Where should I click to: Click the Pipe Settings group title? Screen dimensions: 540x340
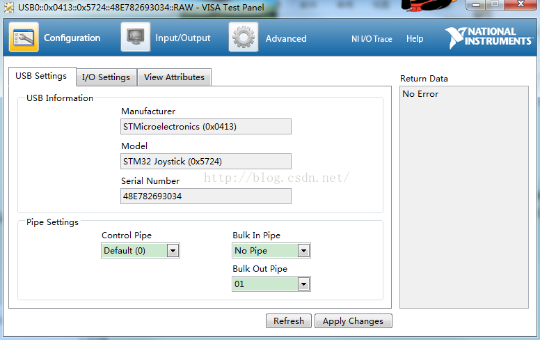tap(52, 222)
